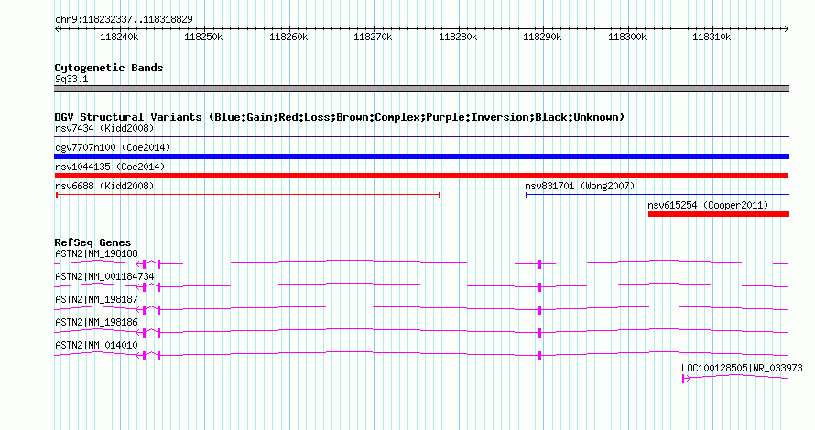This screenshot has width=815, height=430.
Task: Open the dgv7707n100 (Coe2014) variant label
Action: point(113,147)
